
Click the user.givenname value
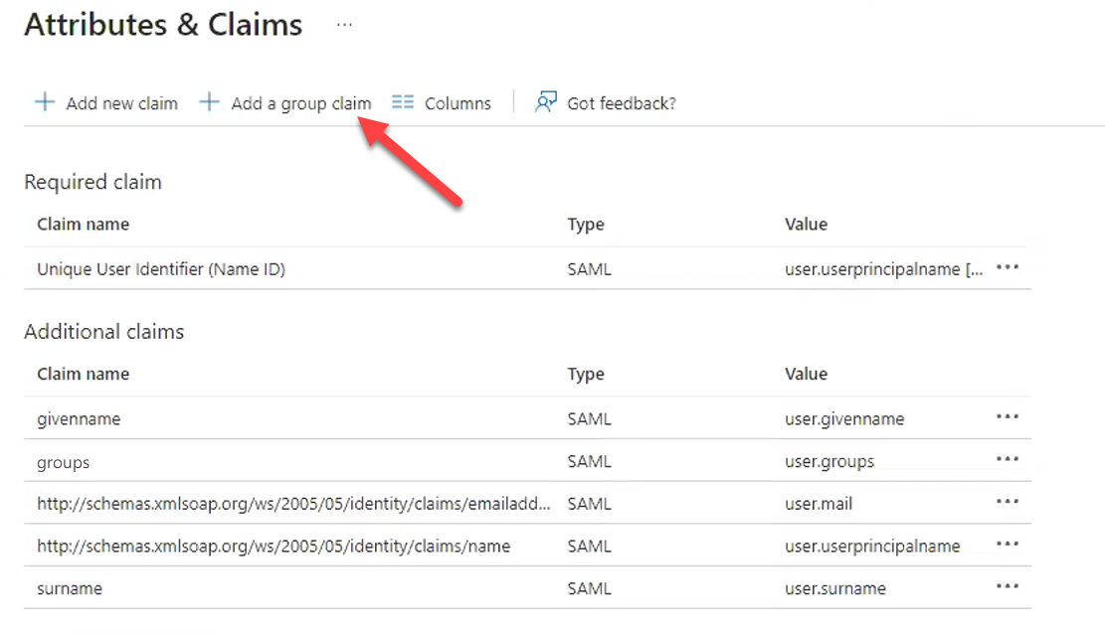844,419
